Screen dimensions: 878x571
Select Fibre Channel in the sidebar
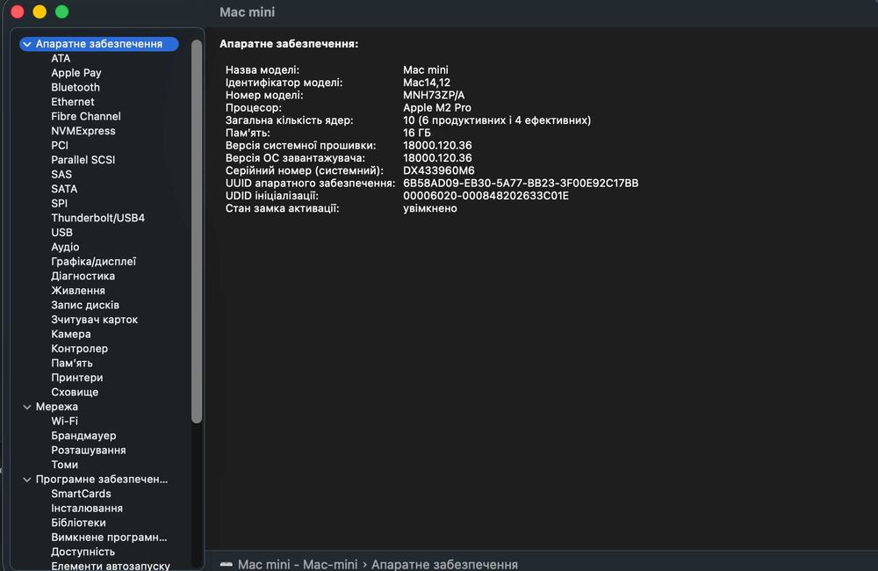(x=86, y=117)
